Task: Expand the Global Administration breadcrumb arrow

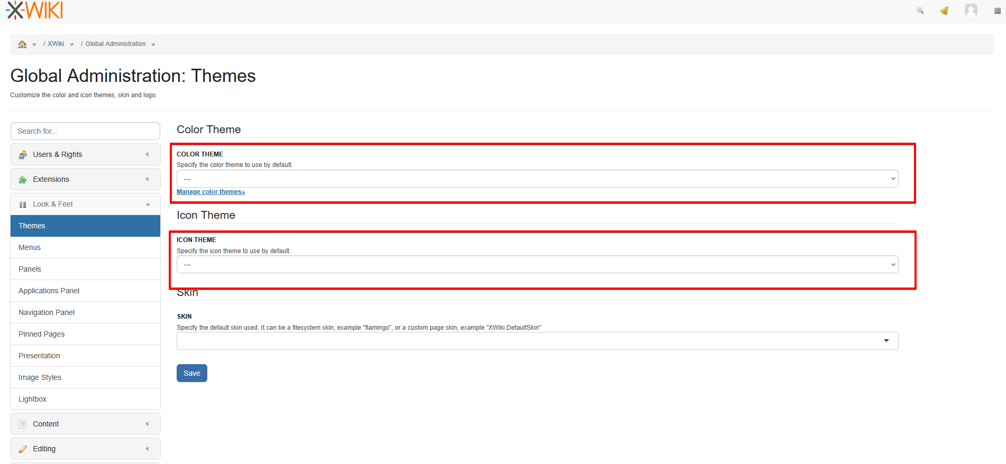Action: pos(153,45)
